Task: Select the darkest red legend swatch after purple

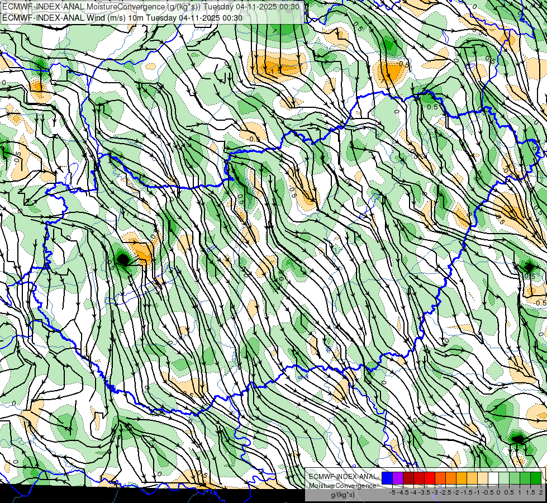Action: [408, 478]
